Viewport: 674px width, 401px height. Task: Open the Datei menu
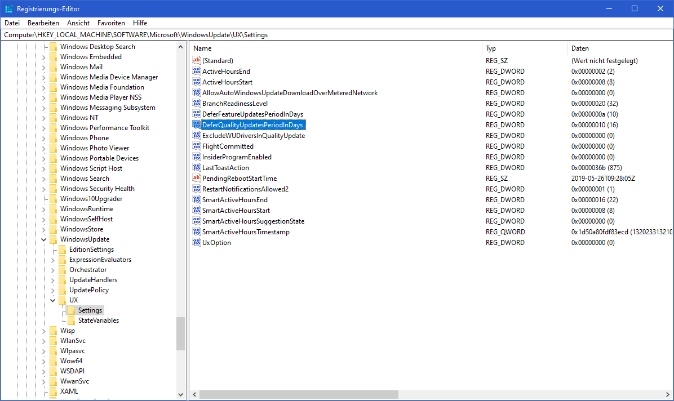pyautogui.click(x=12, y=23)
